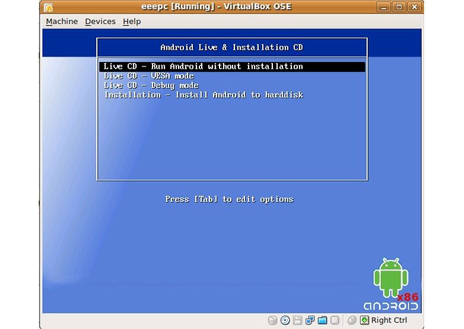This screenshot has height=329, width=464.
Task: Minimize the VirtualBox window
Action: point(384,7)
